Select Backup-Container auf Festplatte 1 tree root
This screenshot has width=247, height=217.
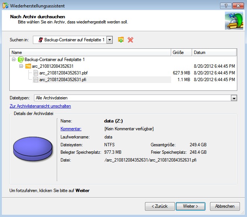55,60
